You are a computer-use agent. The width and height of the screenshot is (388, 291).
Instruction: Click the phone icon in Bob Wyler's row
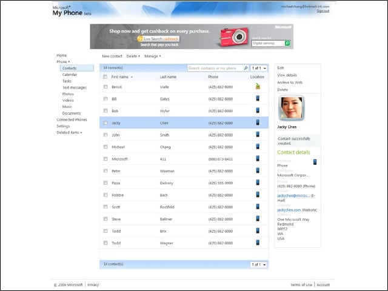click(258, 110)
